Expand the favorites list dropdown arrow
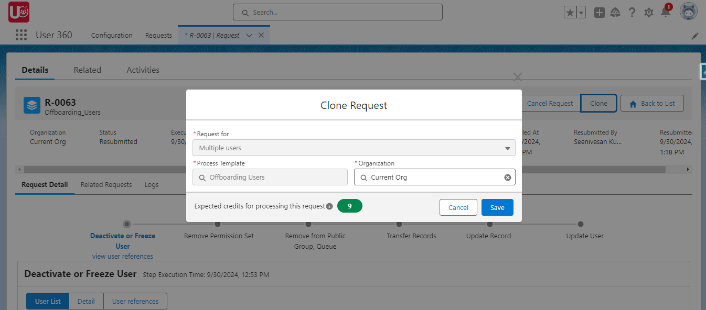The height and width of the screenshot is (310, 706). [x=581, y=13]
